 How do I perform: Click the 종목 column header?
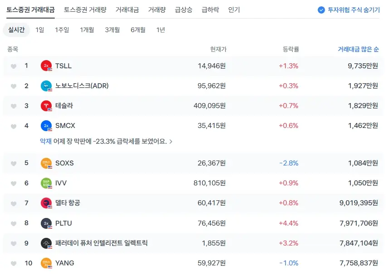(13, 49)
